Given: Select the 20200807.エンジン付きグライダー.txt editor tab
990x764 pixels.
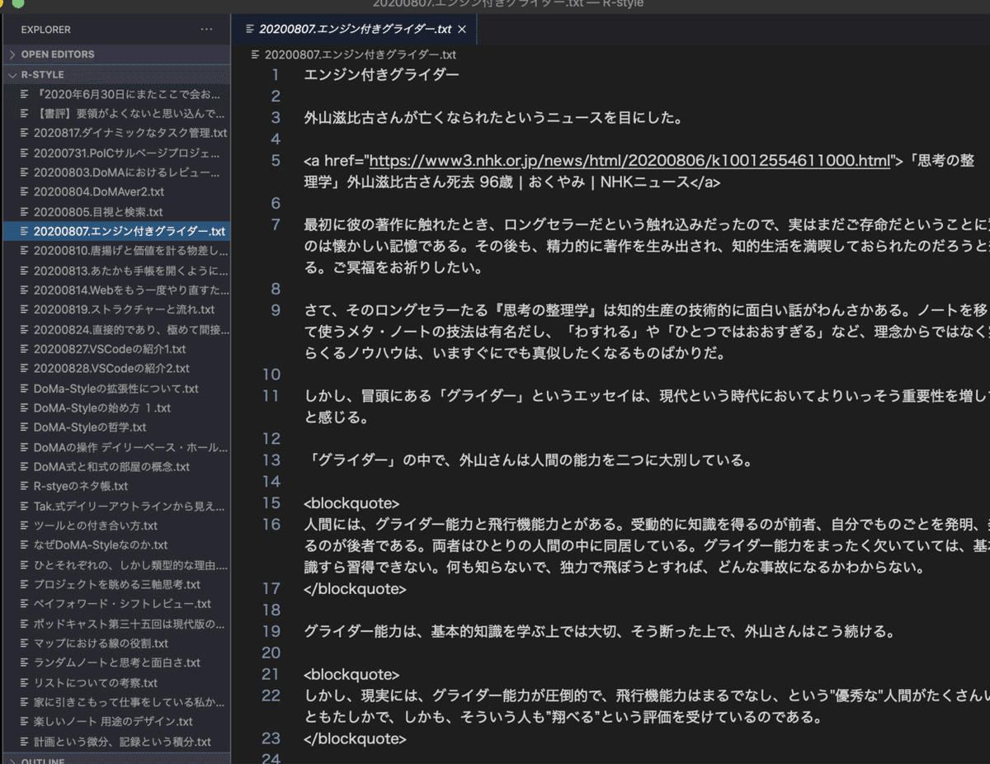Looking at the screenshot, I should pos(356,29).
